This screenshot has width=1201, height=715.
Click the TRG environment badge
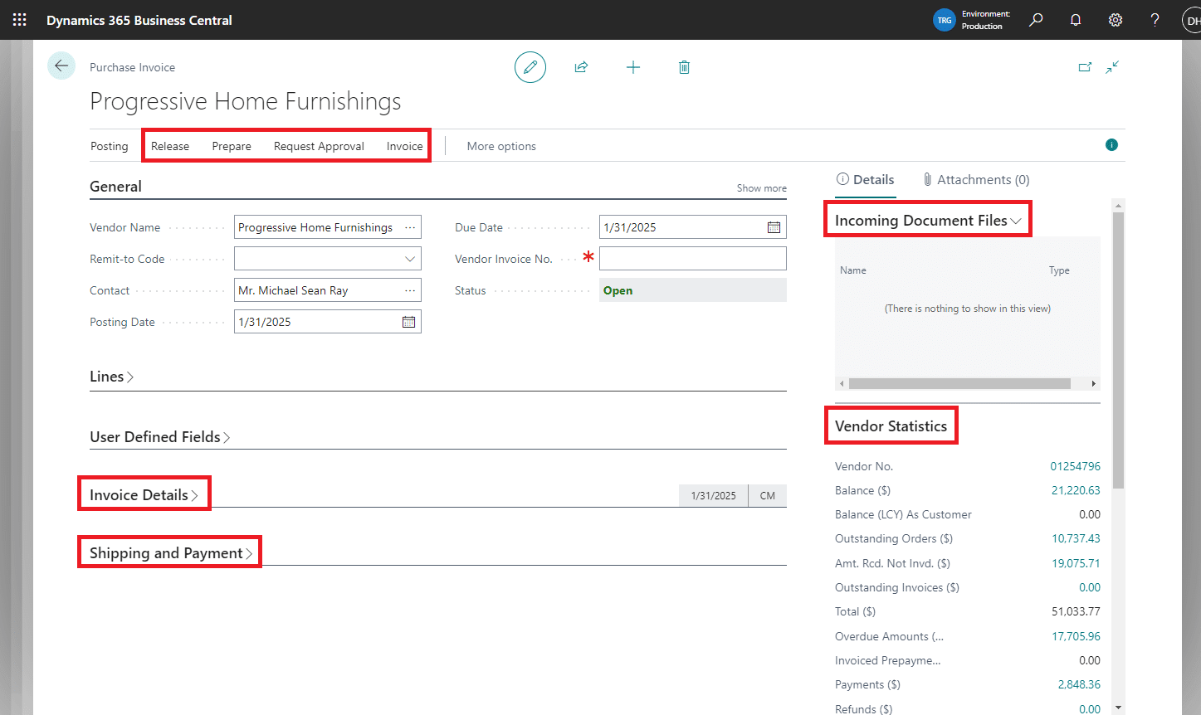(945, 20)
